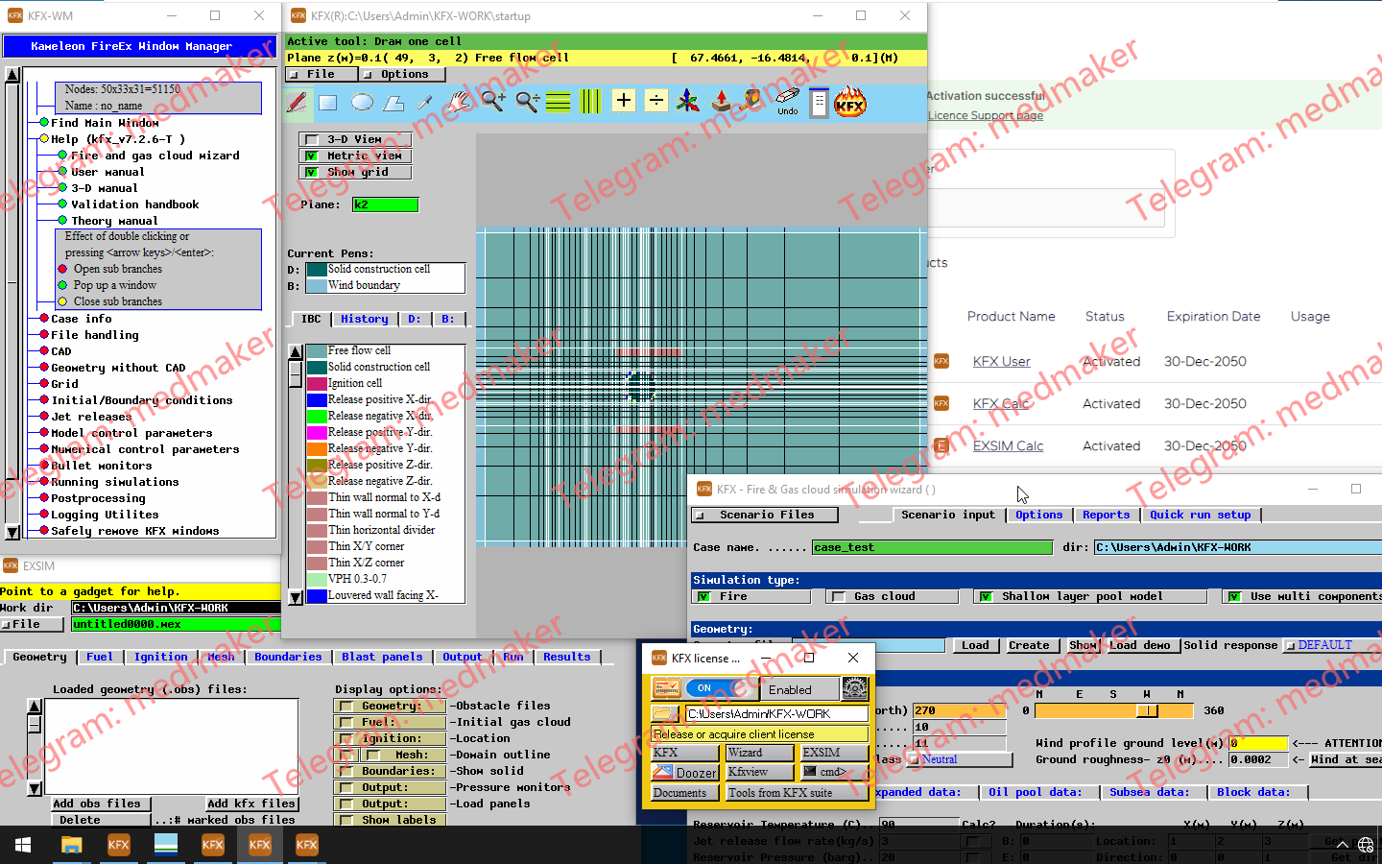Image resolution: width=1382 pixels, height=864 pixels.
Task: Open settings gear in KFX license window
Action: (855, 688)
